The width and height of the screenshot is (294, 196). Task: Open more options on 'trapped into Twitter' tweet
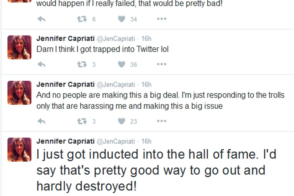162,64
